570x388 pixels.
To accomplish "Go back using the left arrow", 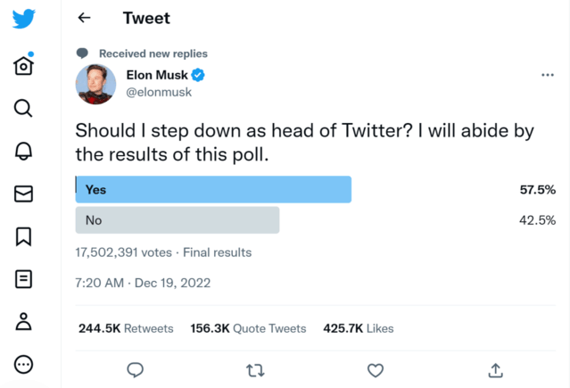I will click(x=85, y=18).
